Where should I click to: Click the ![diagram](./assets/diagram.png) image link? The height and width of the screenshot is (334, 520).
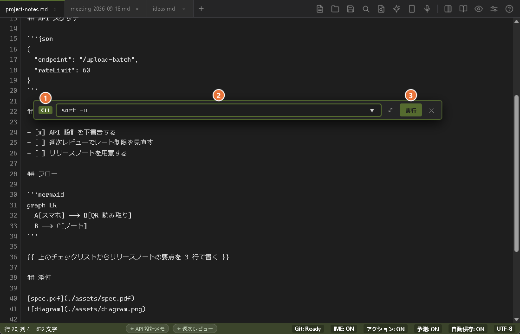[86, 309]
